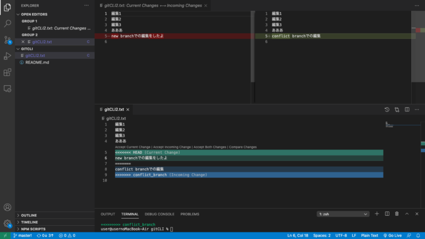Open errors and warnings count

[x=67, y=236]
